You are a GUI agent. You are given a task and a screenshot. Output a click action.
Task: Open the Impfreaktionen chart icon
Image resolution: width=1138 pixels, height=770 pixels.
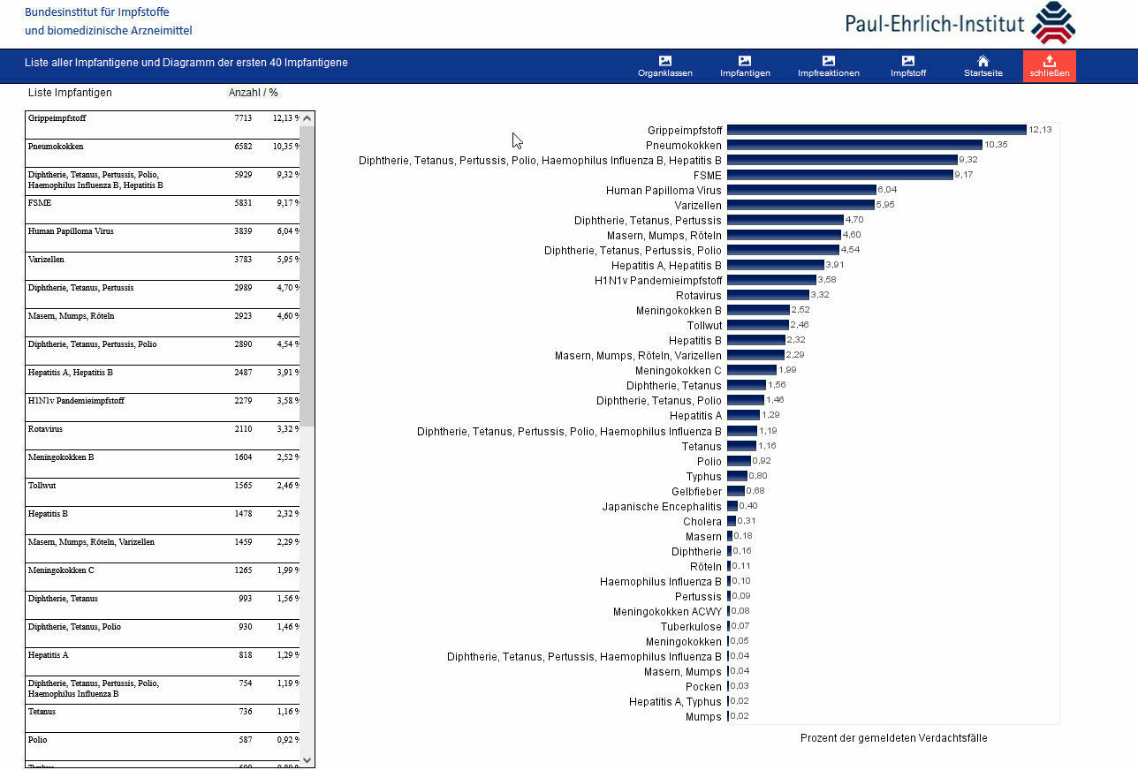pos(828,61)
